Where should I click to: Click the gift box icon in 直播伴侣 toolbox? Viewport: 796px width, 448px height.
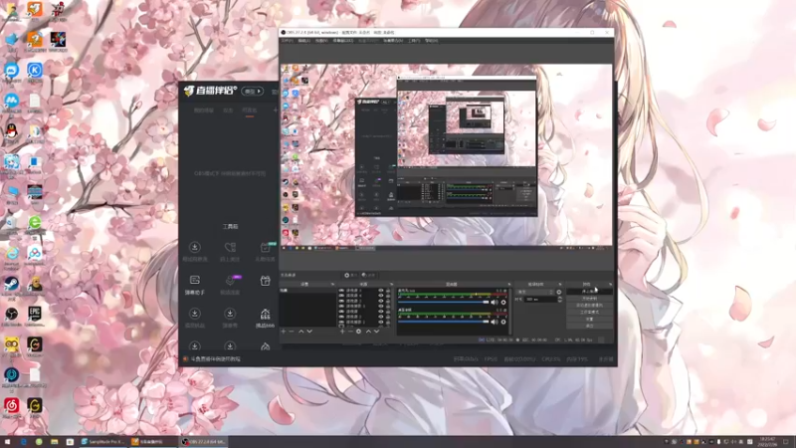click(265, 281)
